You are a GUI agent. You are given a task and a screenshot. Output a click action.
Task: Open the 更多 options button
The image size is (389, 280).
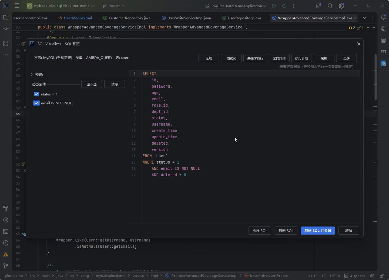tap(346, 58)
